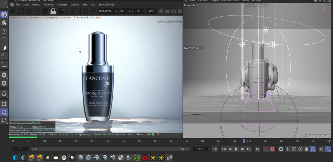Jump to previous keyframe

pyautogui.click(x=224, y=149)
